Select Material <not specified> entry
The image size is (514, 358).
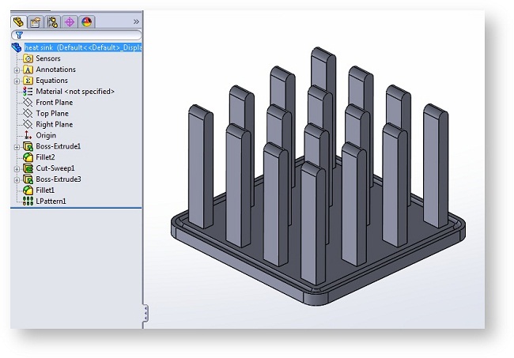coord(75,92)
